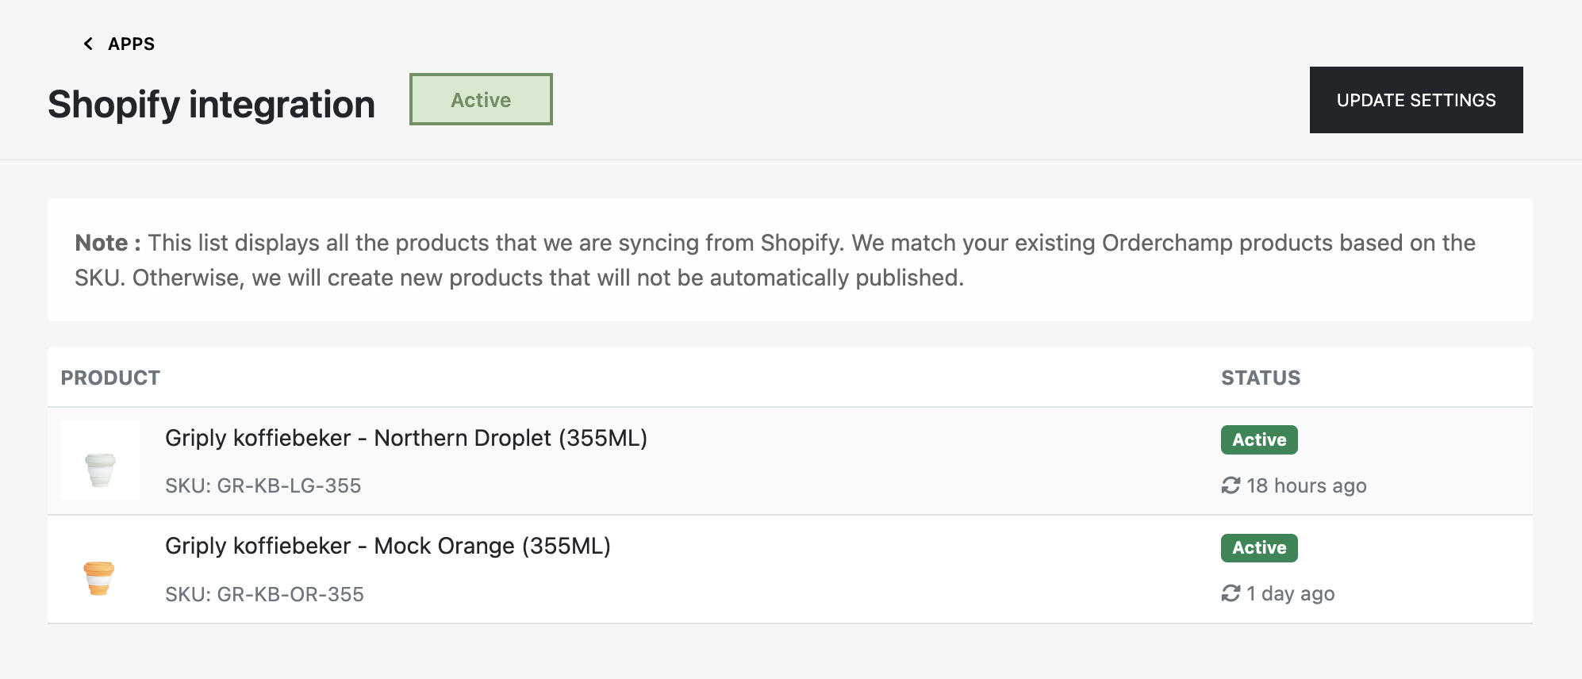Click the '18 hours ago' sync time
The height and width of the screenshot is (679, 1582).
point(1307,485)
